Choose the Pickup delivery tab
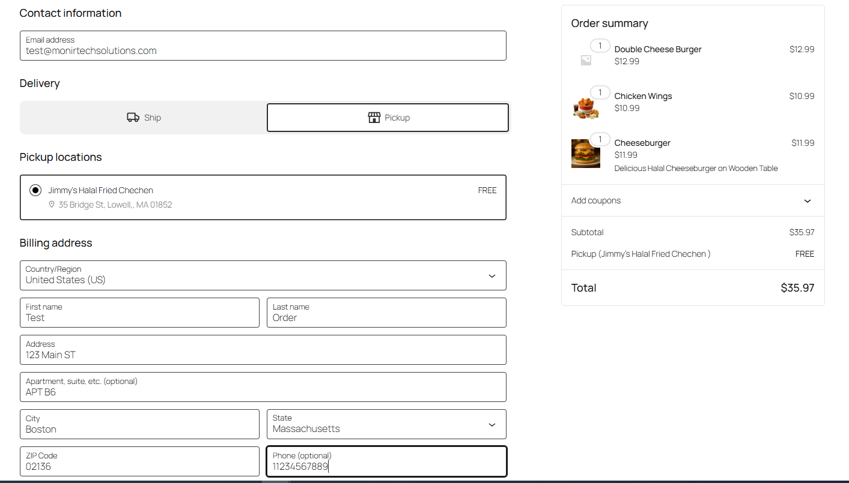This screenshot has width=849, height=483. coord(388,118)
